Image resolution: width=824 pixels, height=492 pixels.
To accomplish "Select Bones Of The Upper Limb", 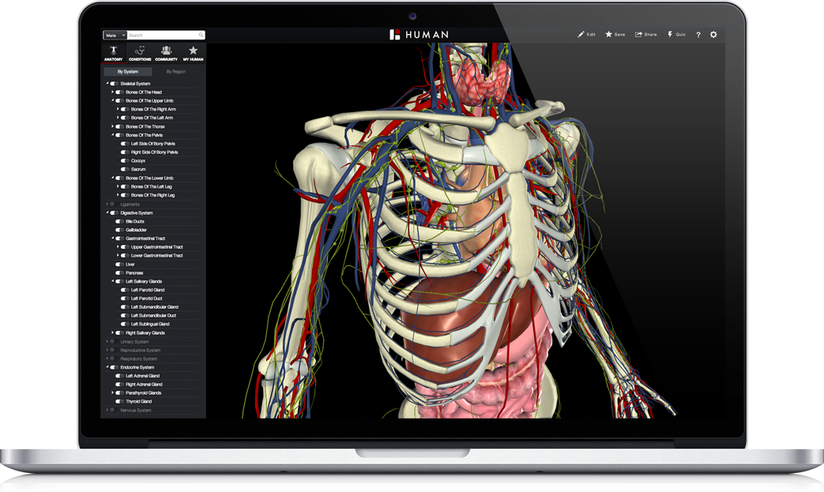I will [149, 101].
